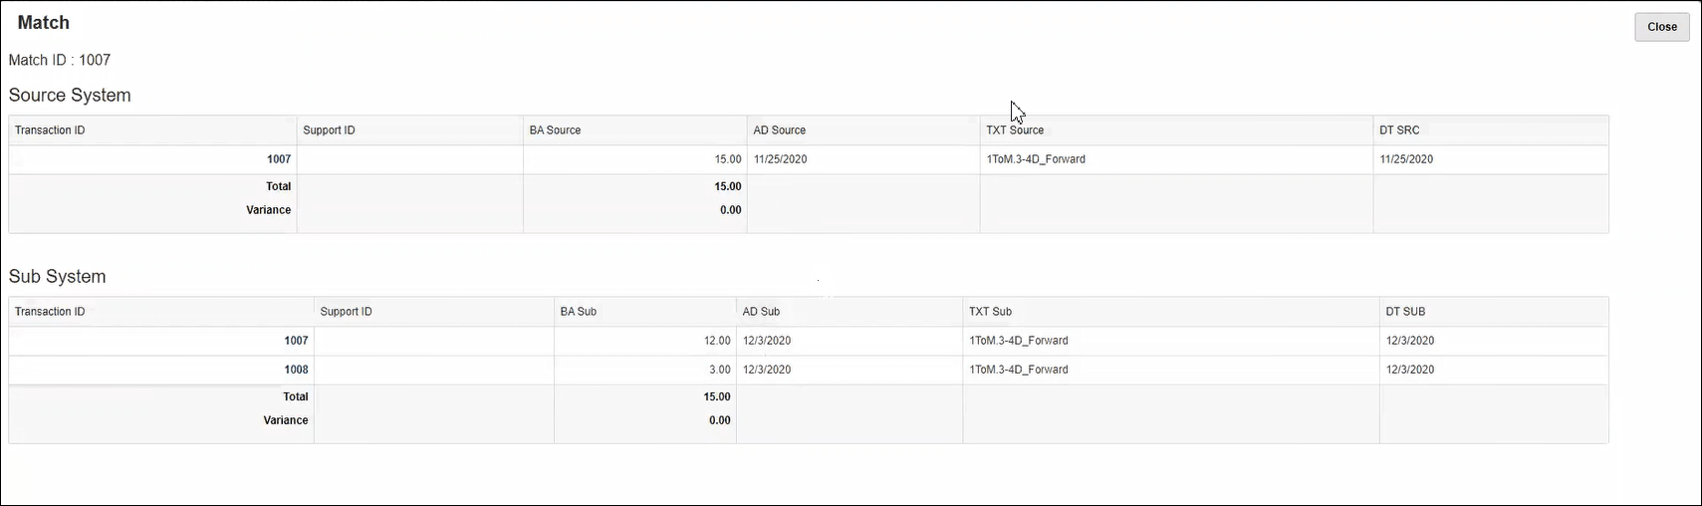
Task: Select the TXT Source column header
Action: point(1015,130)
